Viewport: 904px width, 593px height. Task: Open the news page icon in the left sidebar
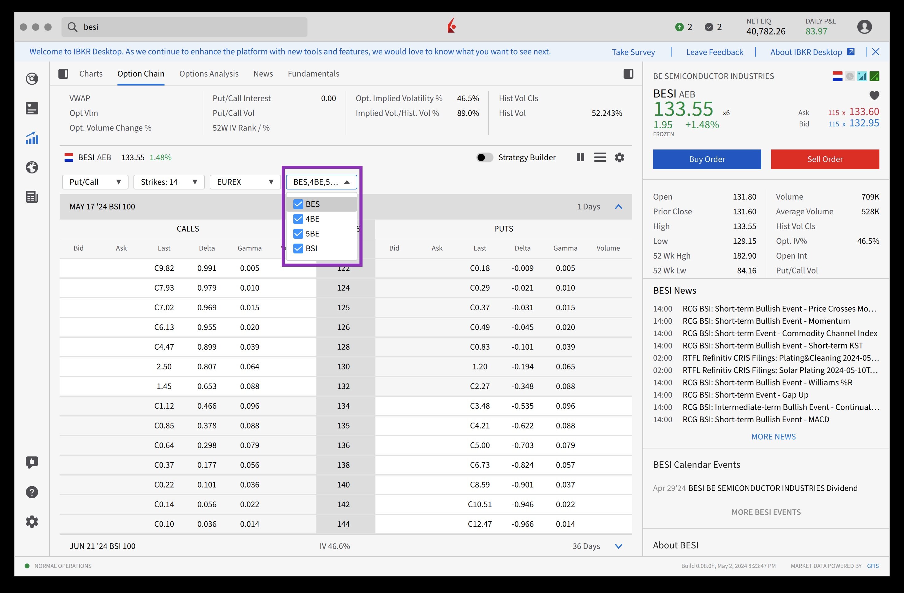(32, 197)
